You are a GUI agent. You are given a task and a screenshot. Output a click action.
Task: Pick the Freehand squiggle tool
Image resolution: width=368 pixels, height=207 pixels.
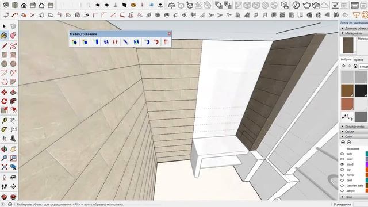13,45
